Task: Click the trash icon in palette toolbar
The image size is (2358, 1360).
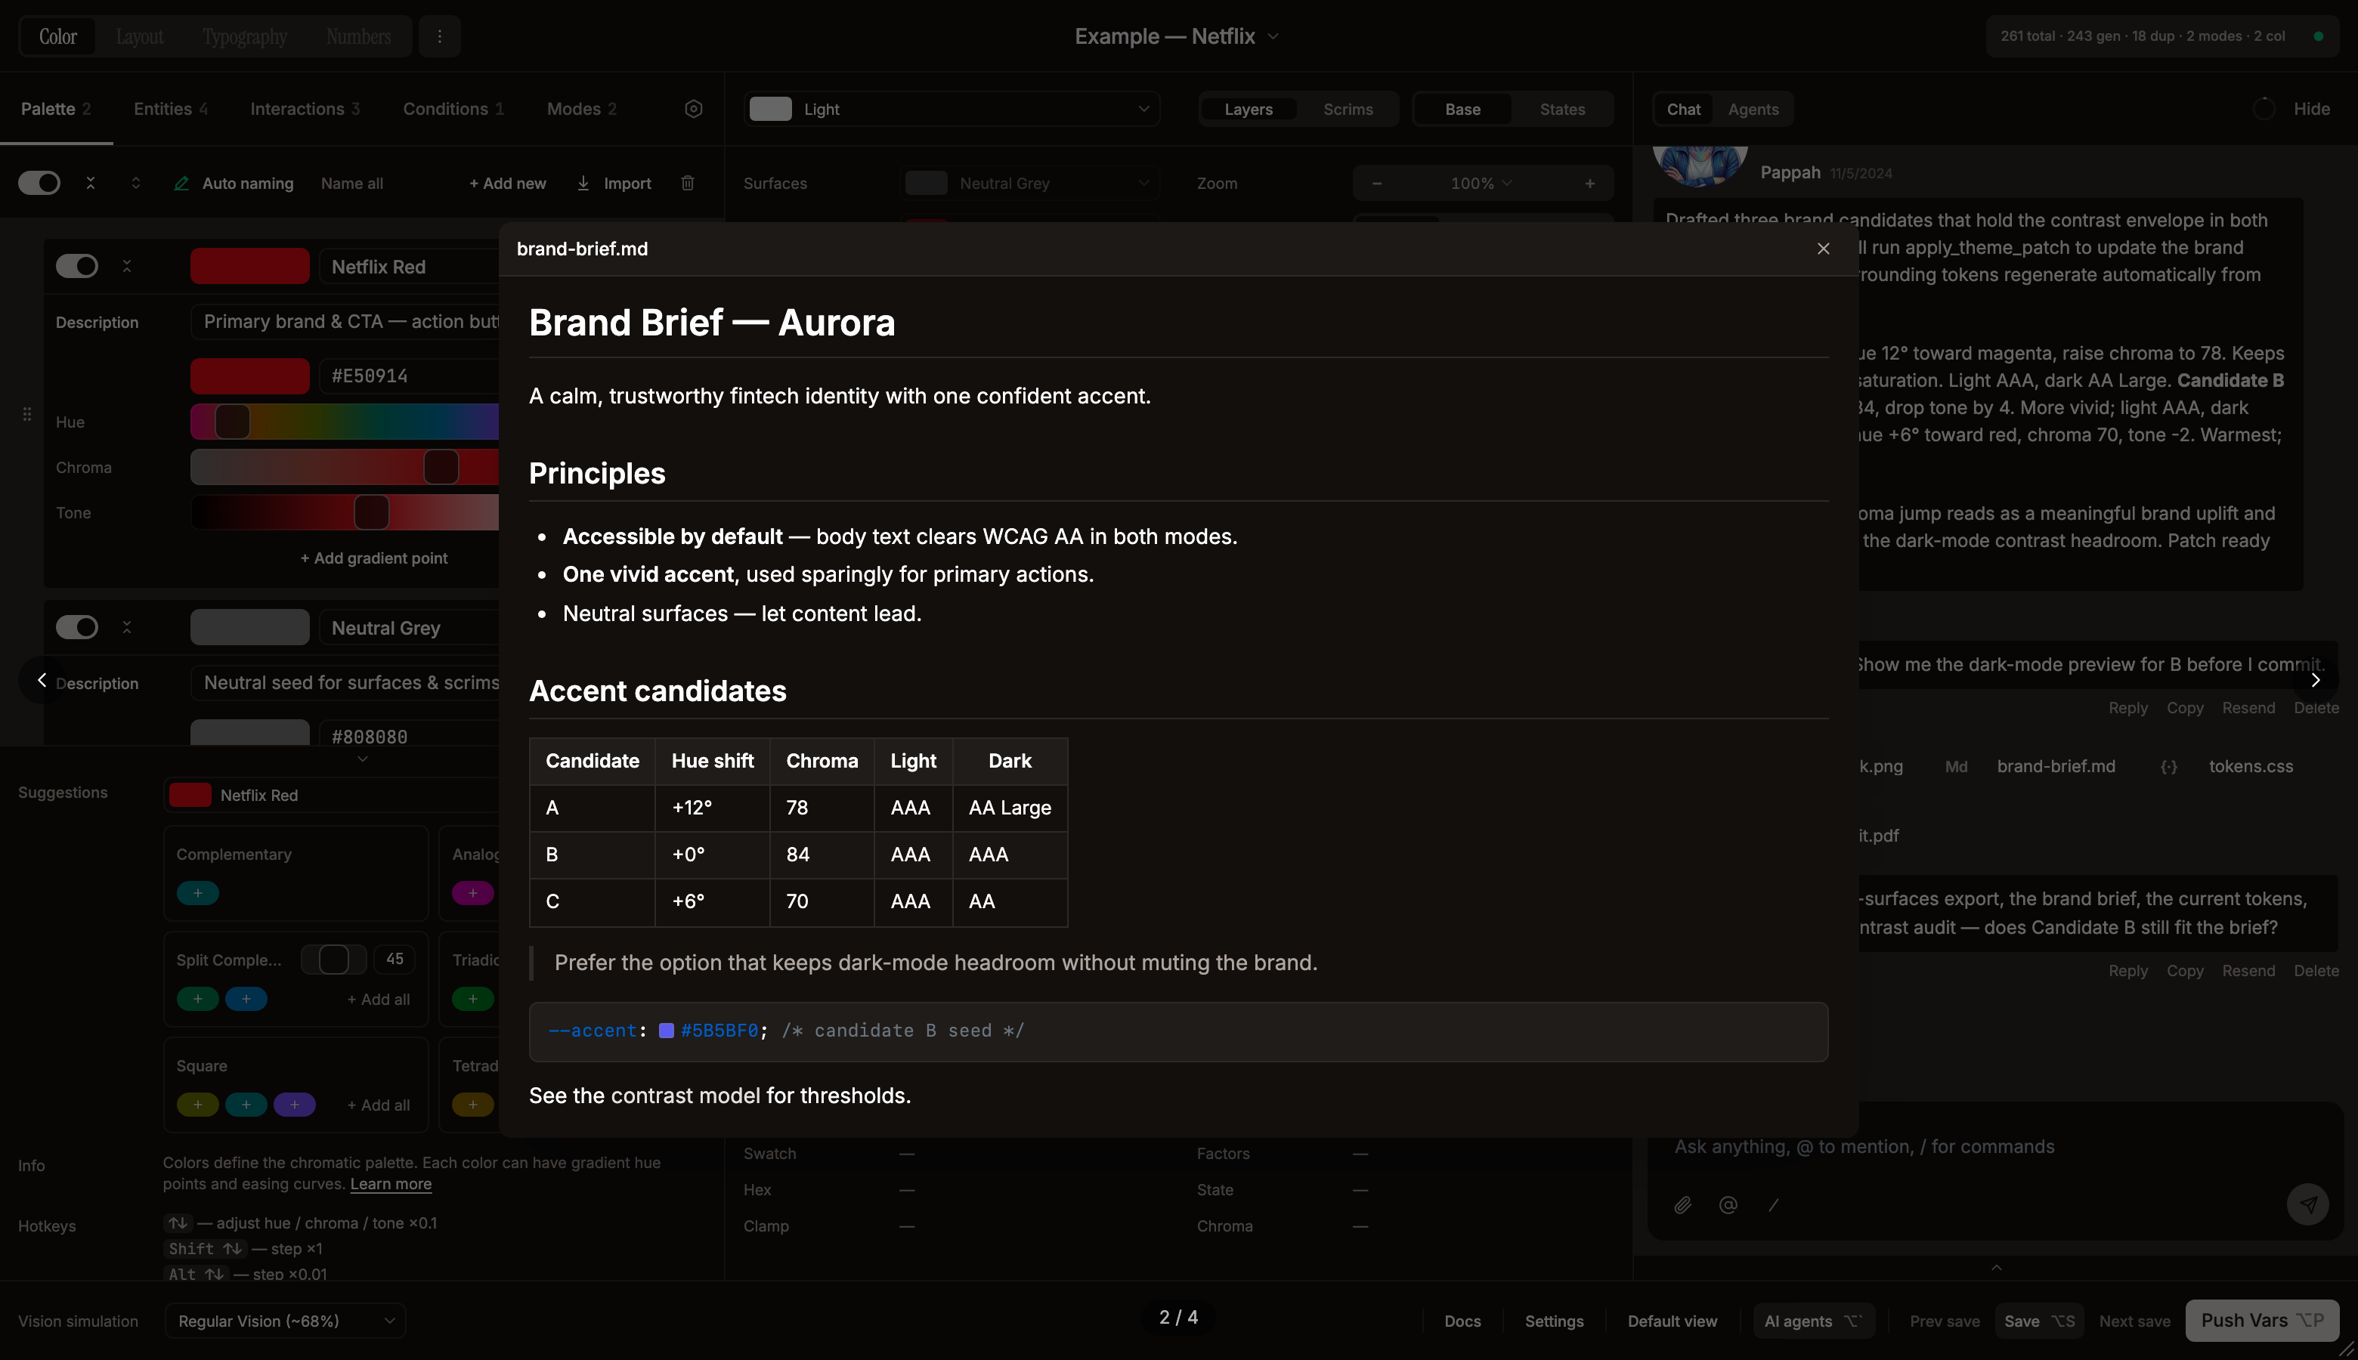Action: 688,183
